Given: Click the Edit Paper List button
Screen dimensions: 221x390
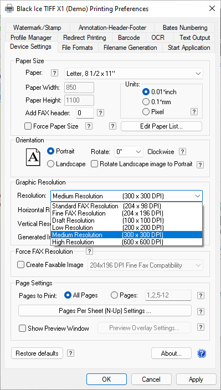Looking at the screenshot, I should coord(161,126).
